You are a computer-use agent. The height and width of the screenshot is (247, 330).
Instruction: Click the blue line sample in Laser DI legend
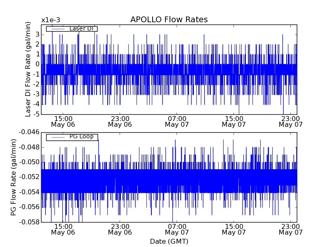tap(58, 29)
